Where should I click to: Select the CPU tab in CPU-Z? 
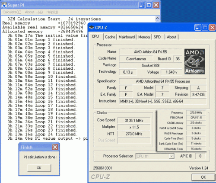[x=95, y=36]
